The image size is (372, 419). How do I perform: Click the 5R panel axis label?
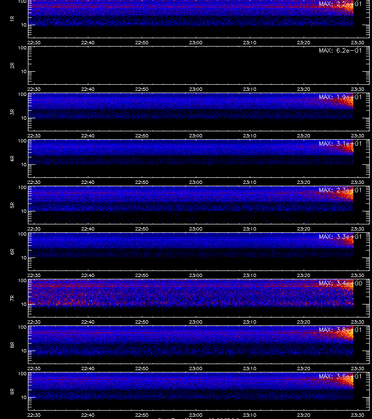point(12,205)
